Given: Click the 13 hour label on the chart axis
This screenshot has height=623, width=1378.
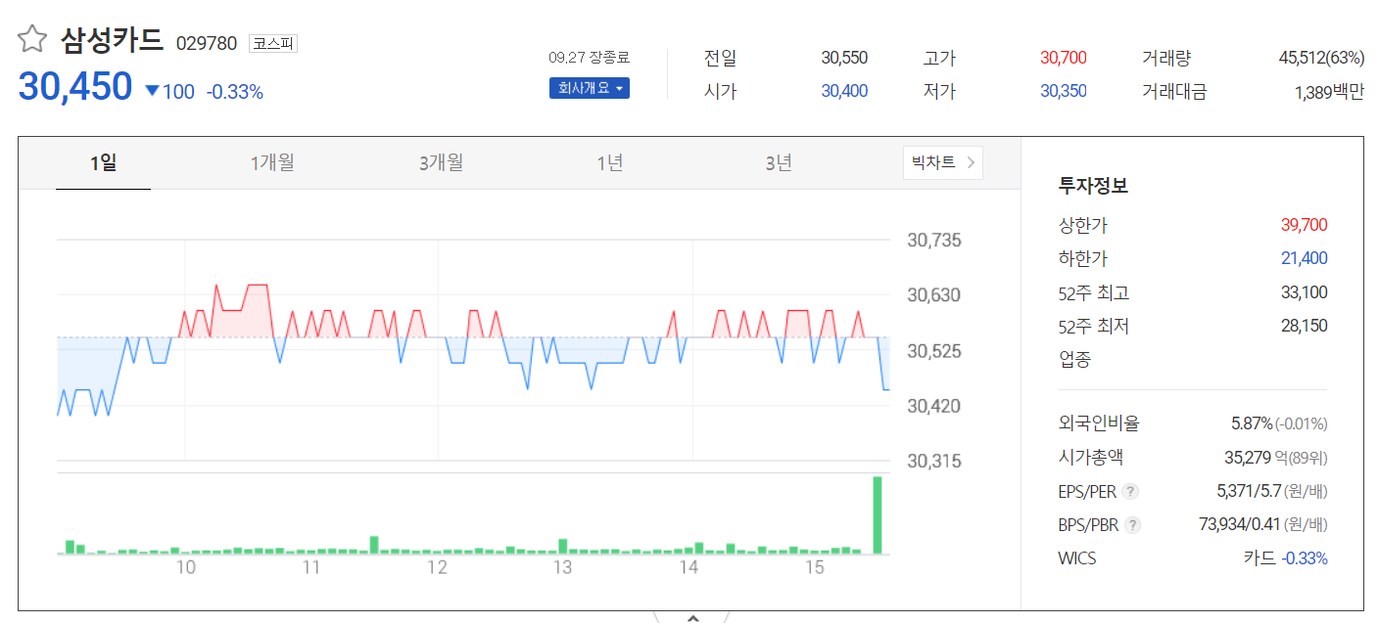Looking at the screenshot, I should [562, 567].
